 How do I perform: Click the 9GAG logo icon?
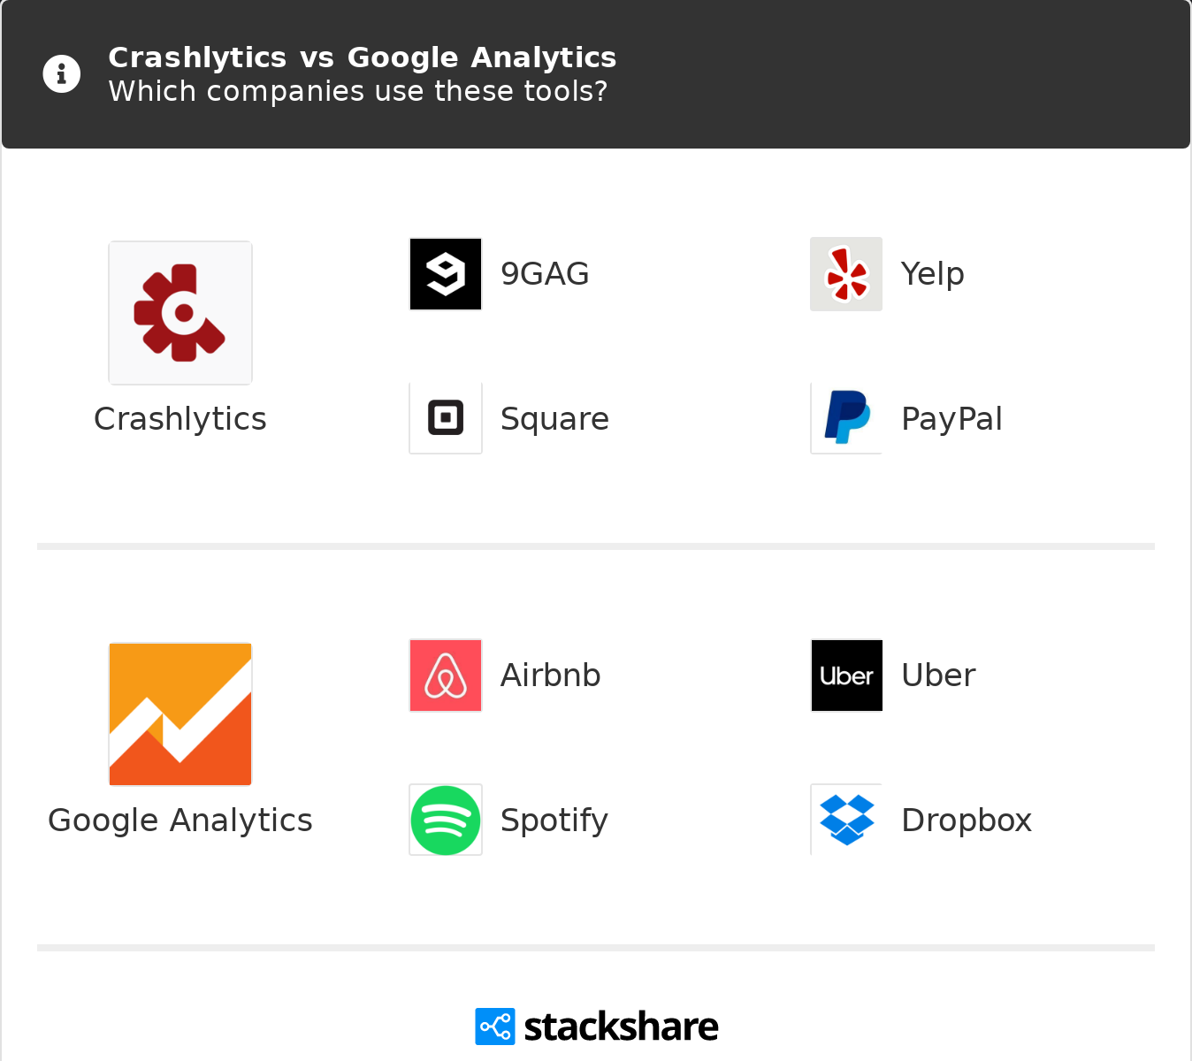446,274
